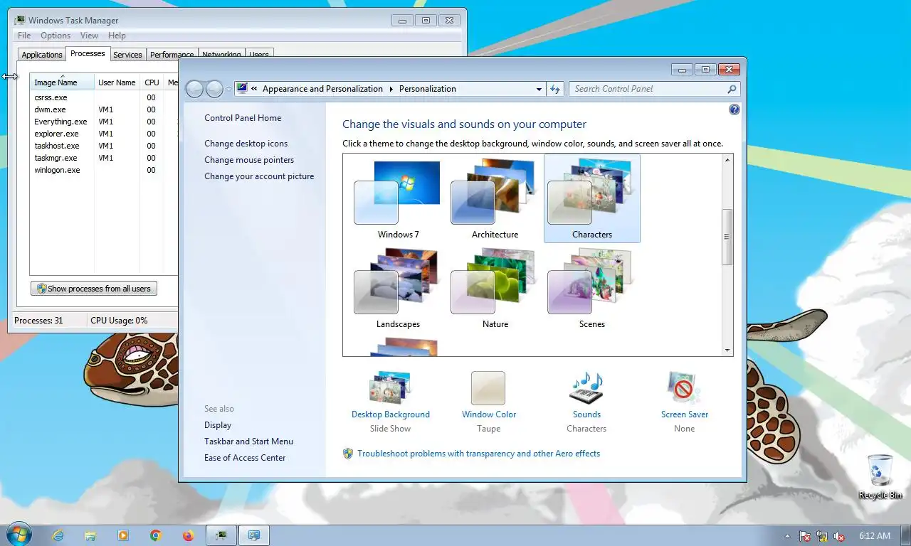Open Taskbar and Start Menu link
The height and width of the screenshot is (546, 911).
pos(248,441)
